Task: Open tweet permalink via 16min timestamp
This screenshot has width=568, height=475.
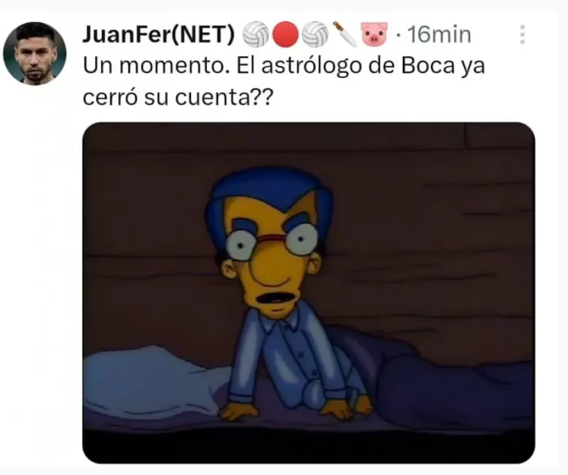Action: tap(439, 35)
